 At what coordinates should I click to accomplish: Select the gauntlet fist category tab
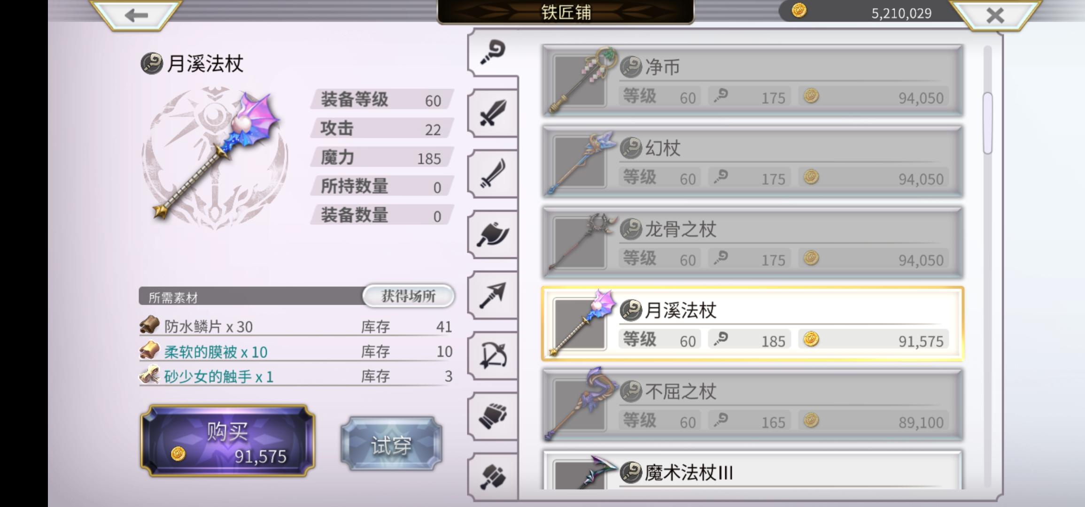click(x=493, y=416)
